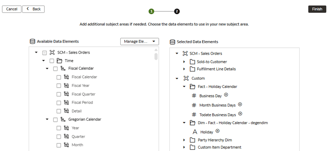Click the Available Data Elements database icon
The image size is (328, 151).
[x=32, y=42]
